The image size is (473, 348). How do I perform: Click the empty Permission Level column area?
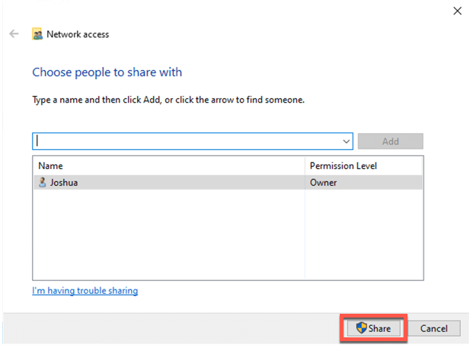coord(364,236)
